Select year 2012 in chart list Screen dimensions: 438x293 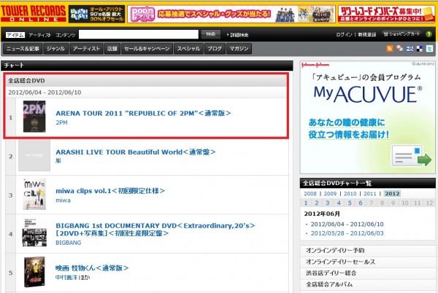click(x=392, y=194)
